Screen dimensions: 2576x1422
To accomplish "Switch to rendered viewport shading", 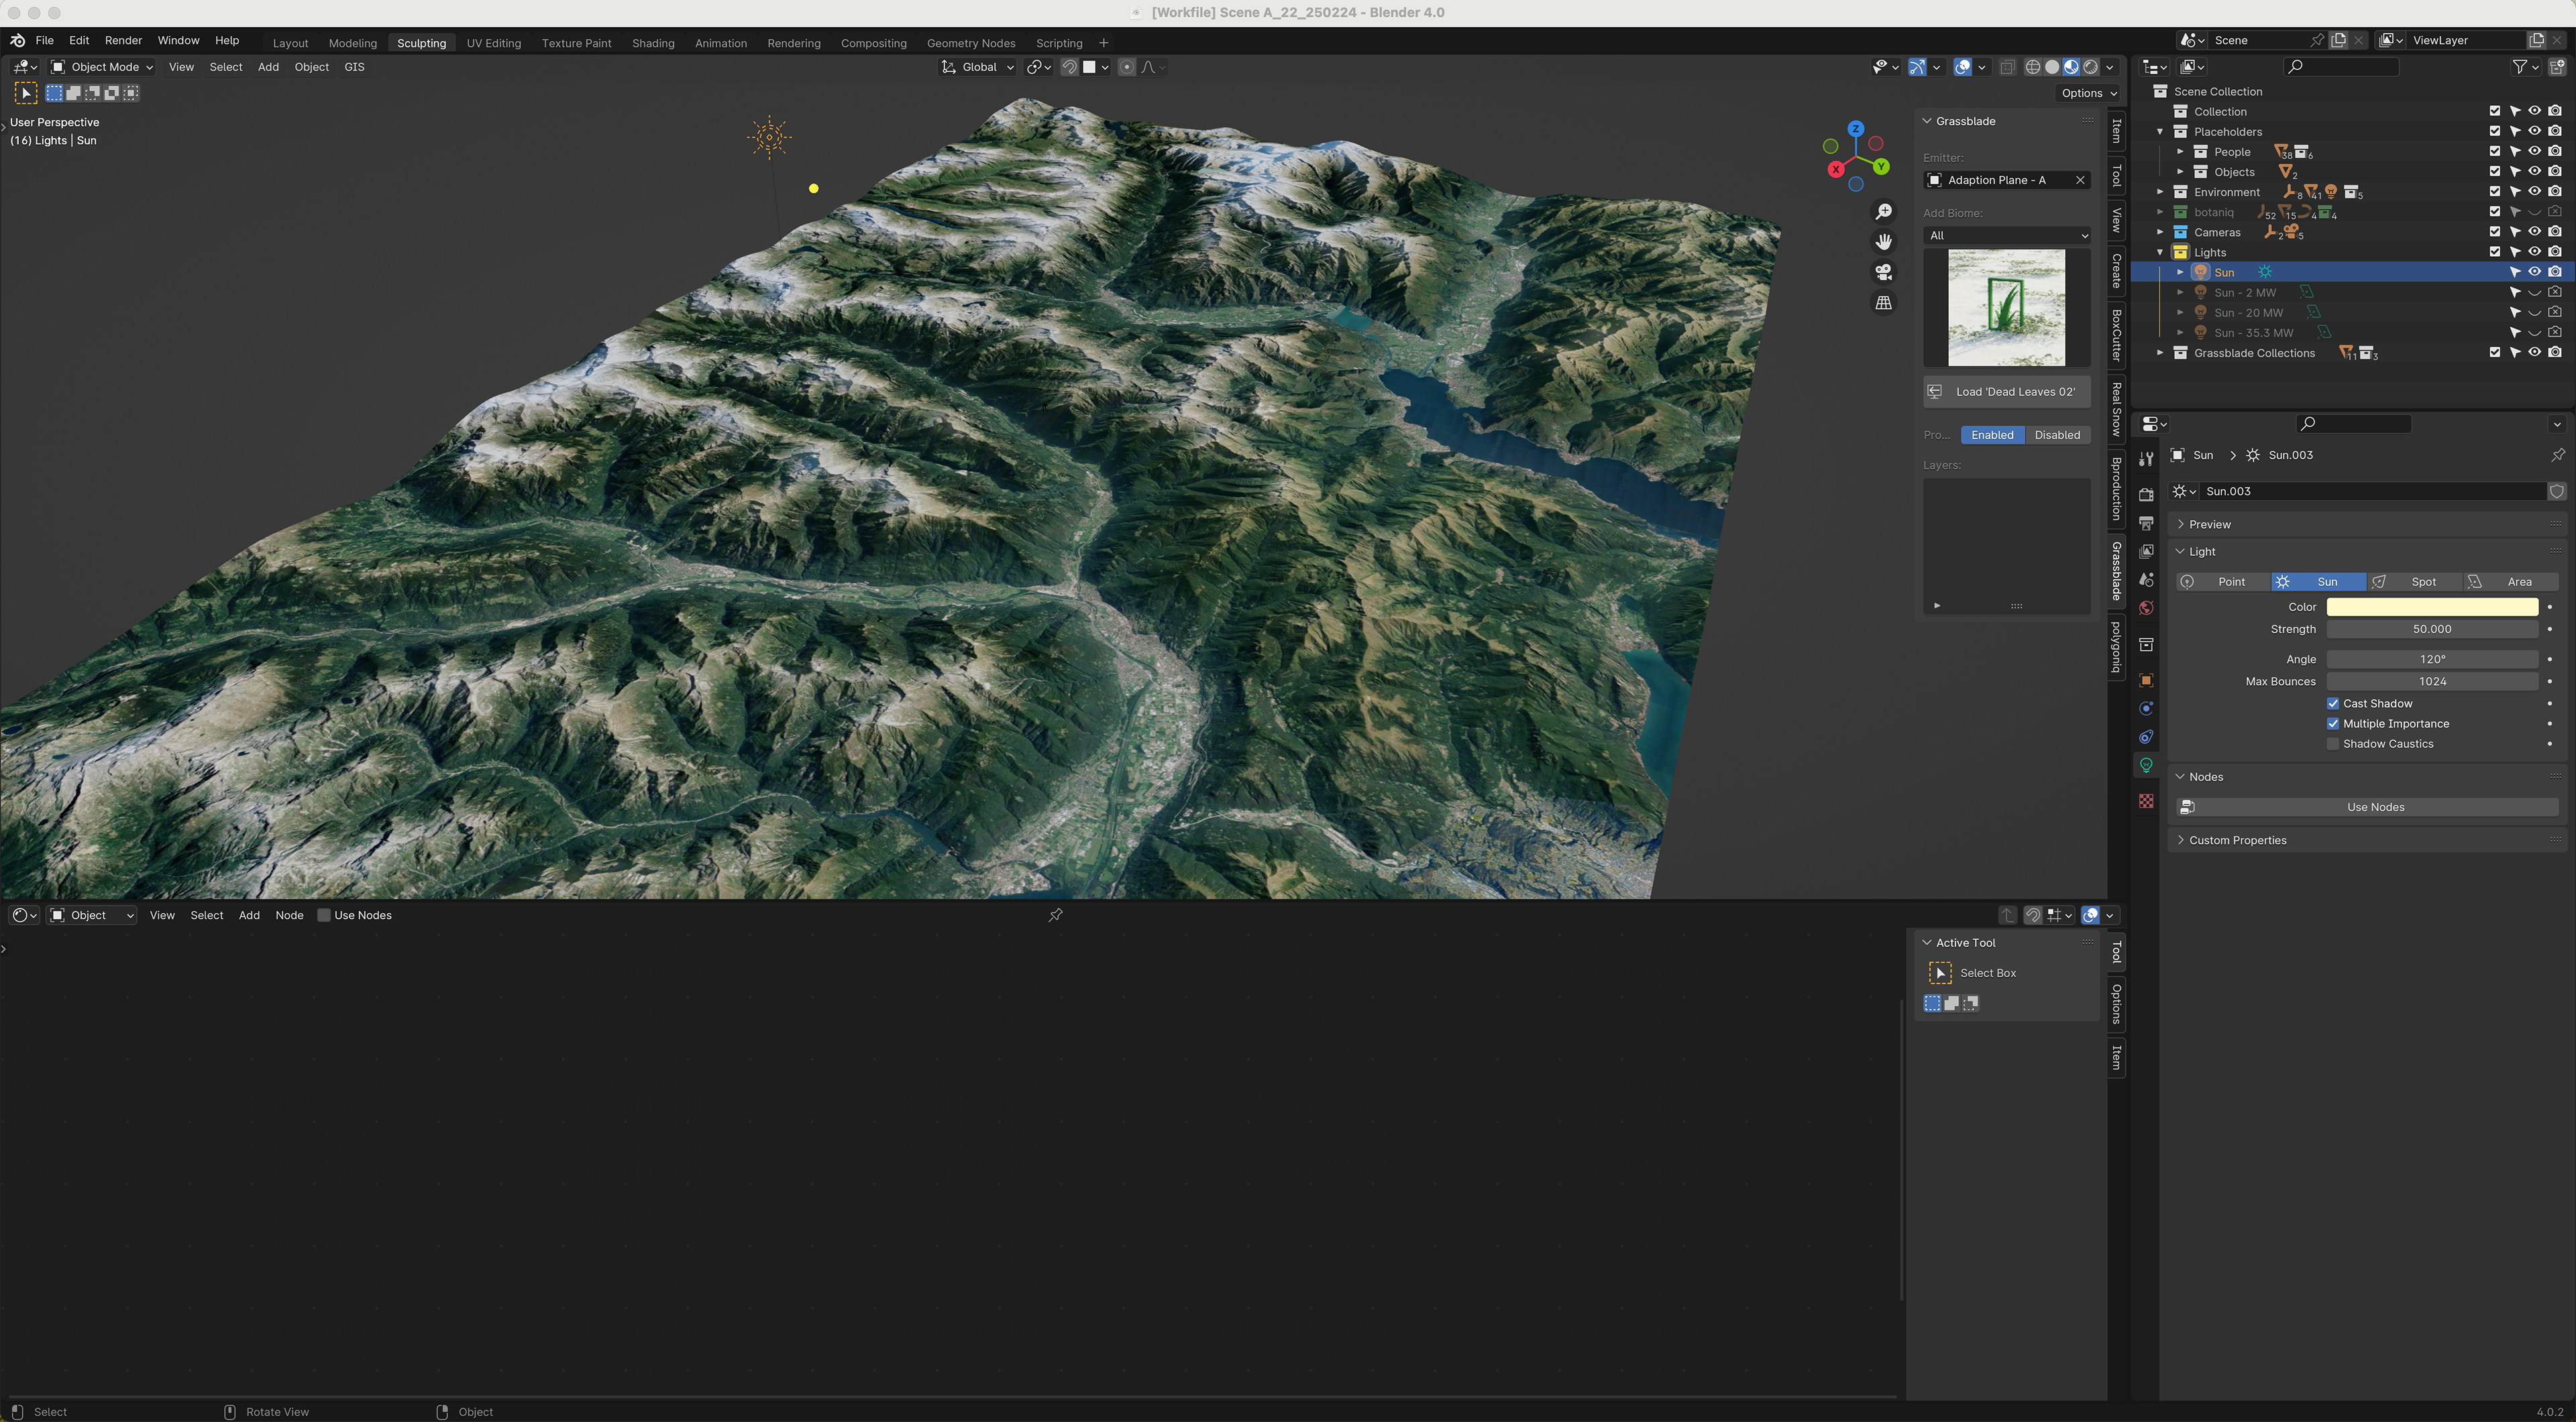I will (x=2090, y=67).
